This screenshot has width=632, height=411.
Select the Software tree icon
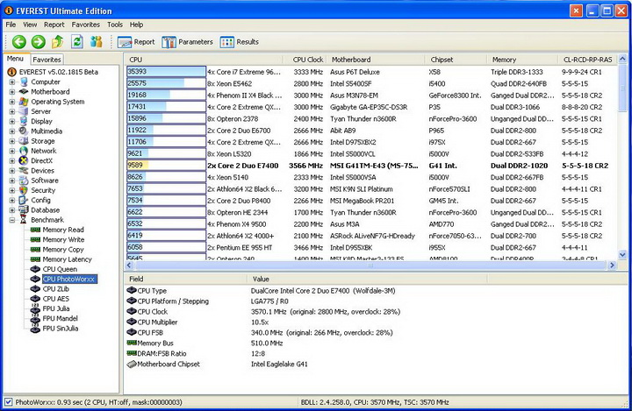click(24, 181)
